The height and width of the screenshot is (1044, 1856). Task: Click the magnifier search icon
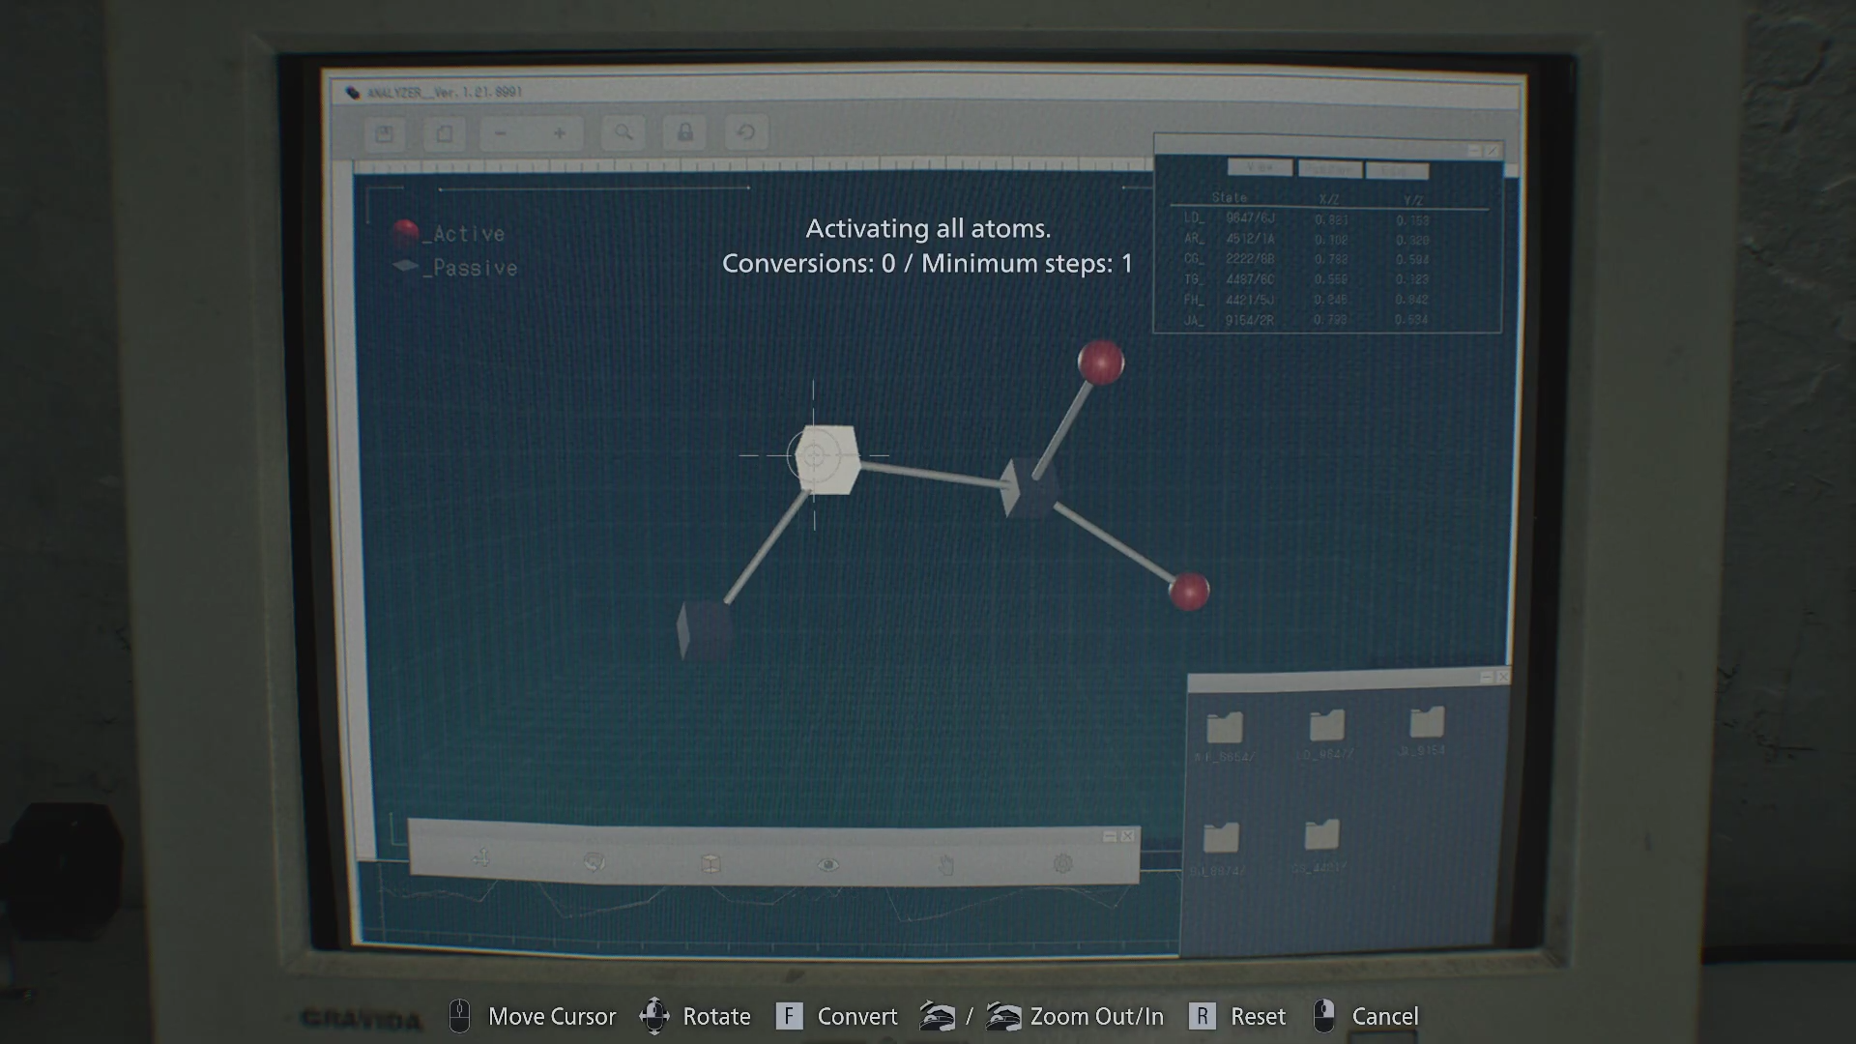pos(623,132)
